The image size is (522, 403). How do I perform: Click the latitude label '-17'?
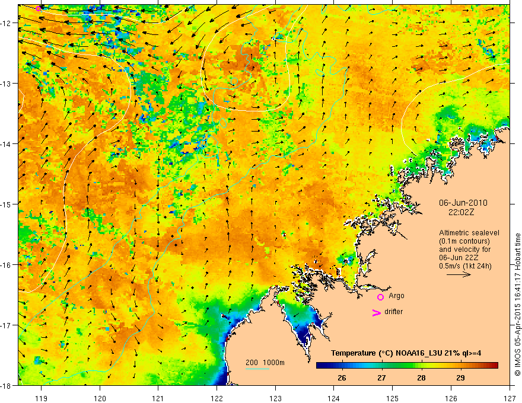click(x=7, y=325)
